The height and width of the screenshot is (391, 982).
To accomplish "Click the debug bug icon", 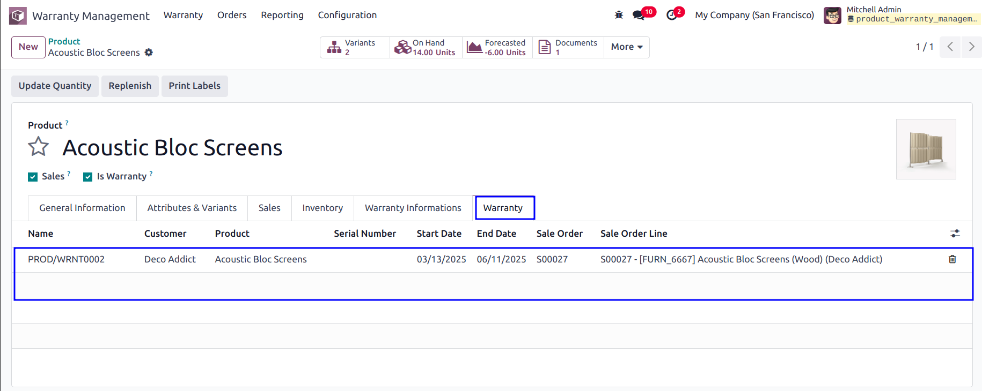I will (x=619, y=15).
